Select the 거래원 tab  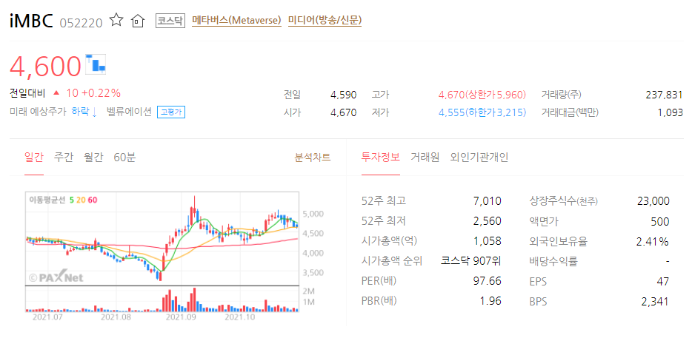click(425, 158)
